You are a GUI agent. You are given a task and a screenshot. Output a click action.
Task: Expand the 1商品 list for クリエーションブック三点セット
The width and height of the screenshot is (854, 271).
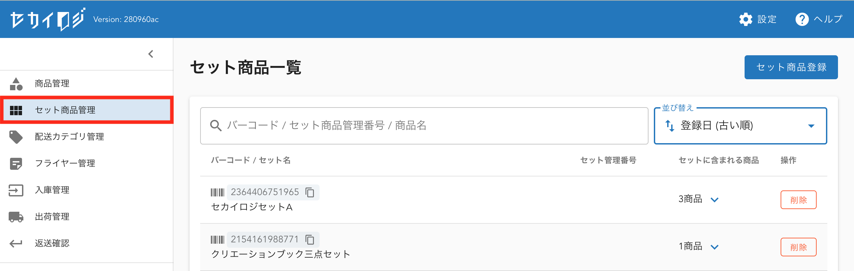(714, 247)
